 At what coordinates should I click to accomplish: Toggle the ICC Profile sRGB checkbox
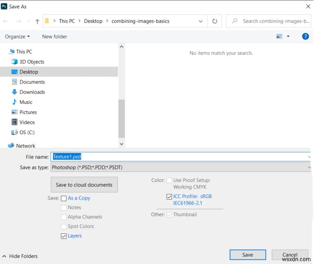click(x=169, y=197)
